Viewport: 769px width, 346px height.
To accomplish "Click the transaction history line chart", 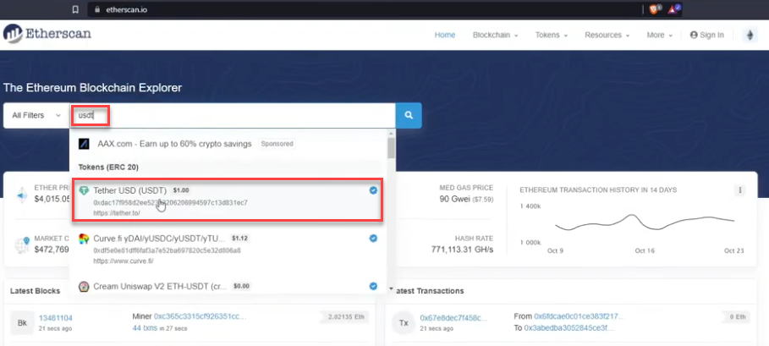I will click(x=645, y=223).
